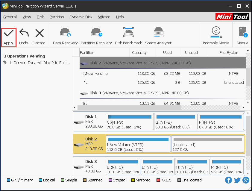The image size is (252, 191).
Task: Open the Wizard menu
Action: (x=104, y=17)
